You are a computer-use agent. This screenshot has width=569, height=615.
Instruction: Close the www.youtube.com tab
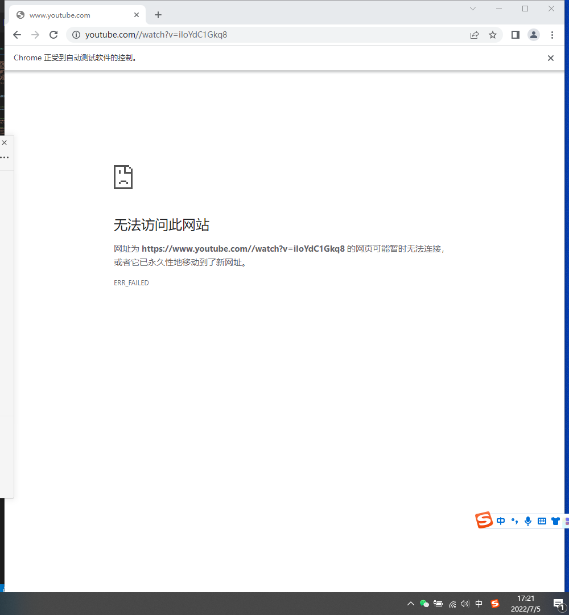click(137, 15)
